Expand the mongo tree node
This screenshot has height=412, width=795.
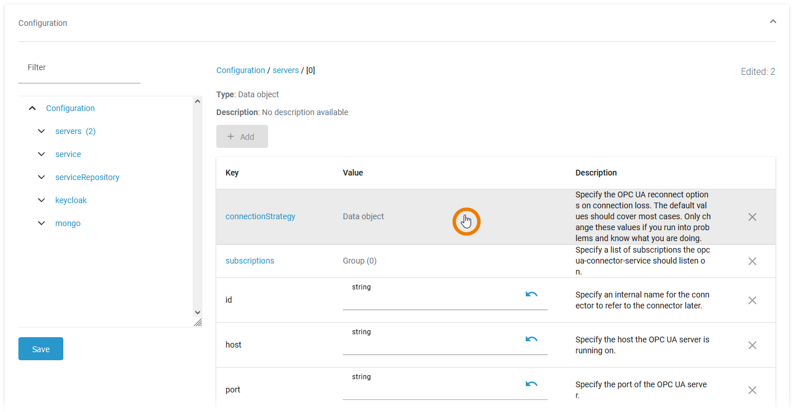pyautogui.click(x=41, y=223)
